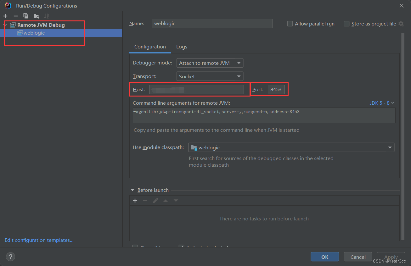This screenshot has width=411, height=266.
Task: Collapse the Before launch section
Action: (x=132, y=190)
